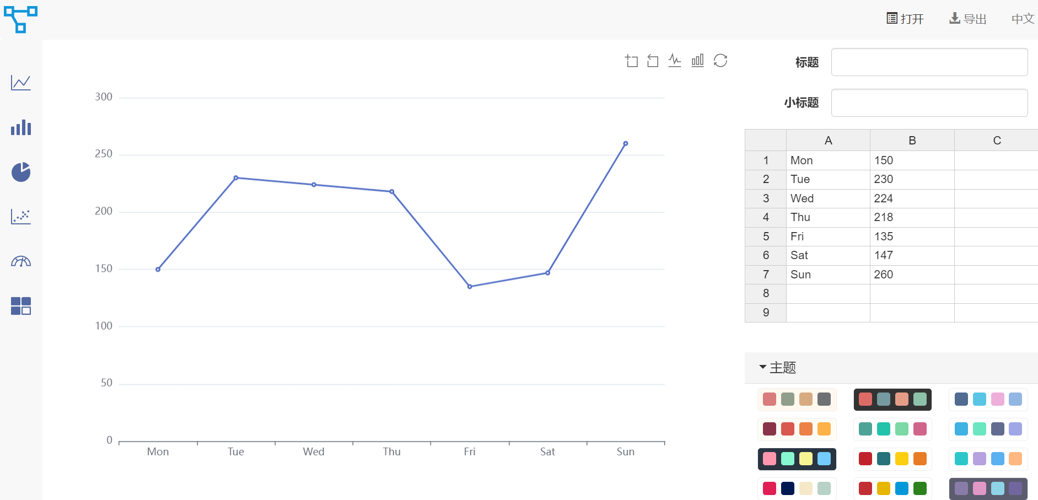Switch chart to line via toolbox icon
Viewport: 1038px width, 500px height.
[675, 60]
